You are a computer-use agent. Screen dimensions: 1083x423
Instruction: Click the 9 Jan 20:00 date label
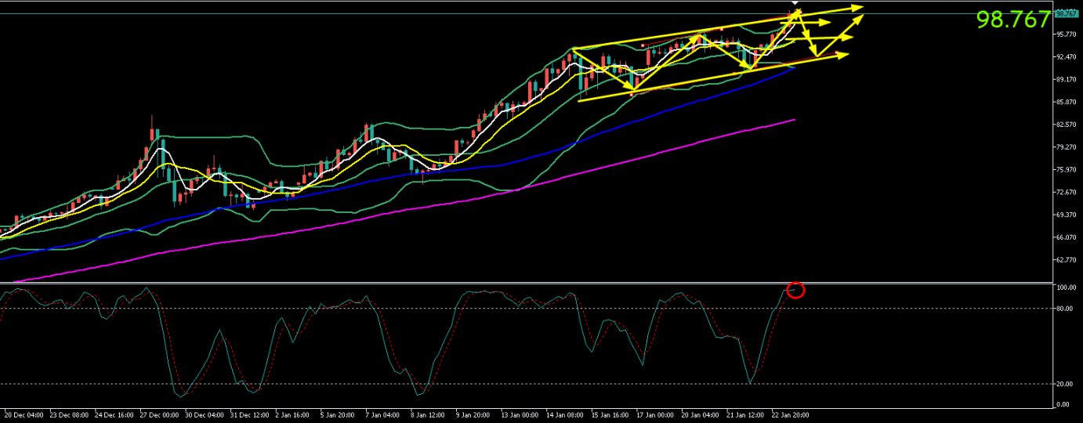(x=473, y=415)
